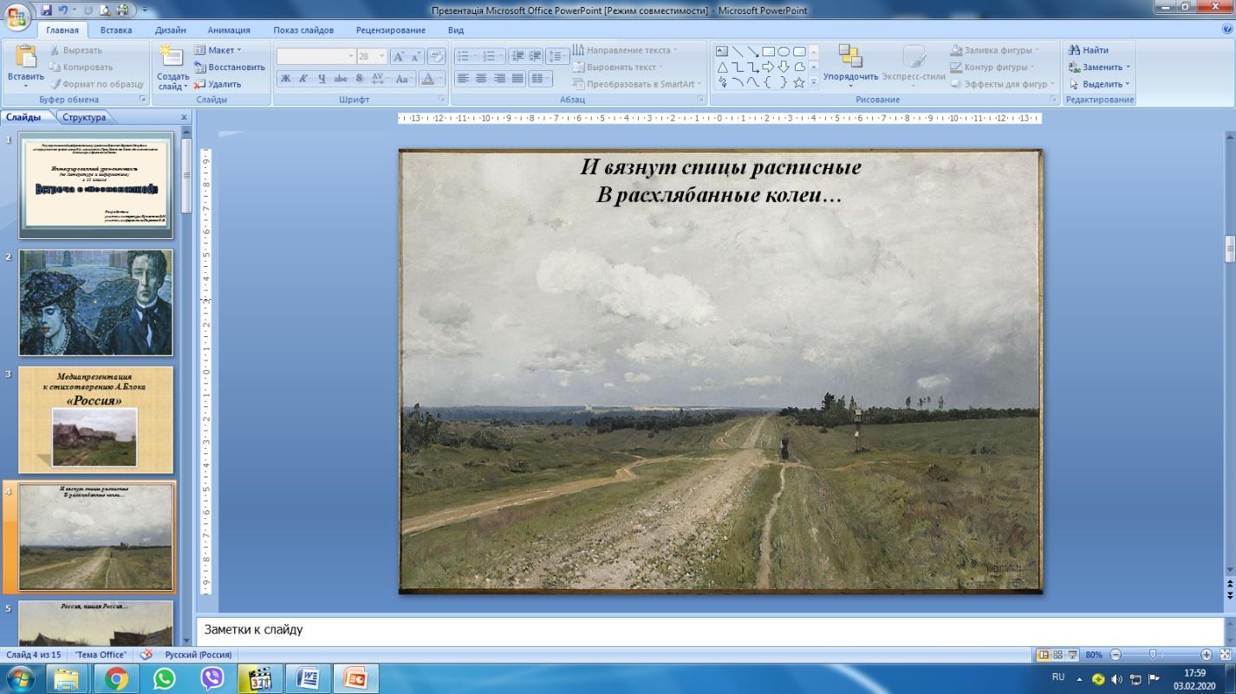Viewport: 1236px width, 694px height.
Task: Open the font color picker
Action: 431,79
